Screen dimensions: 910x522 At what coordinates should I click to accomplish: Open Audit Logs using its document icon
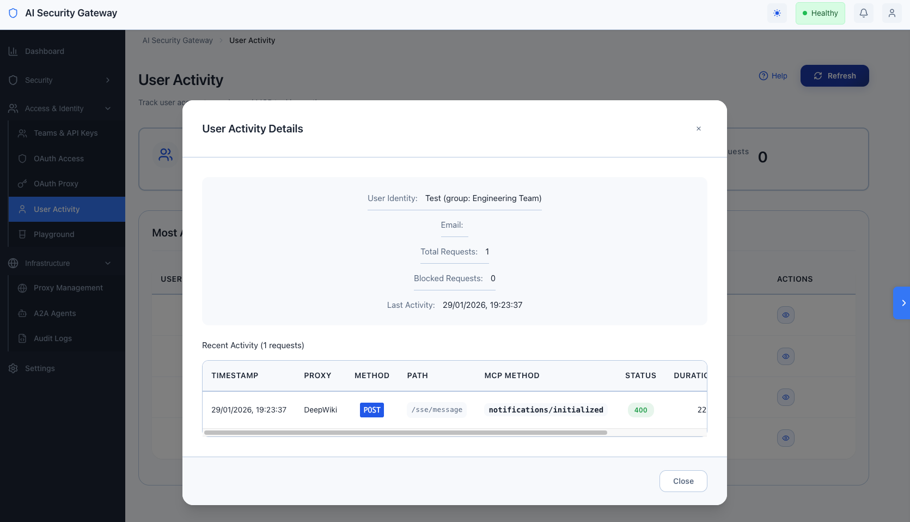(x=22, y=338)
